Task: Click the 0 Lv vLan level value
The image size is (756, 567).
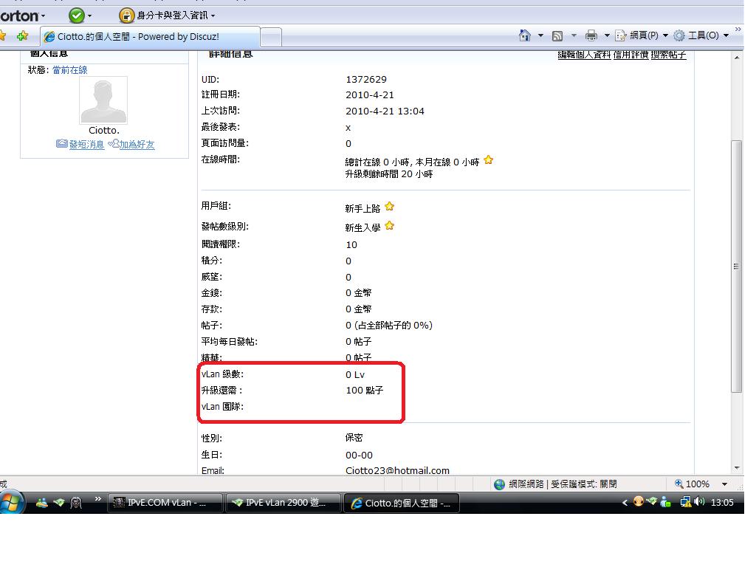Action: (355, 374)
